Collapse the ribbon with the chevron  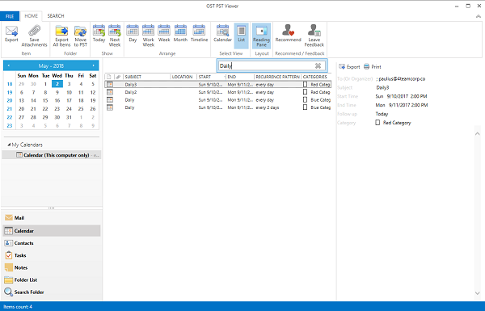click(x=479, y=16)
